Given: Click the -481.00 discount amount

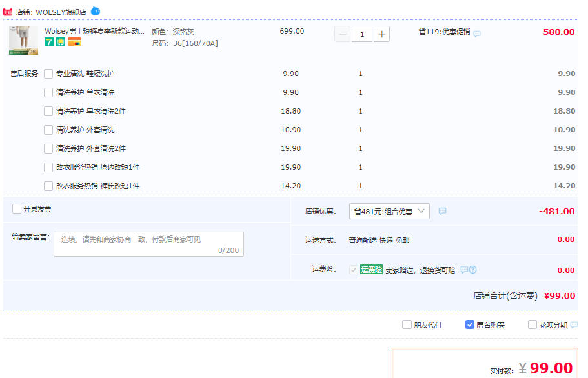Looking at the screenshot, I should (x=556, y=212).
